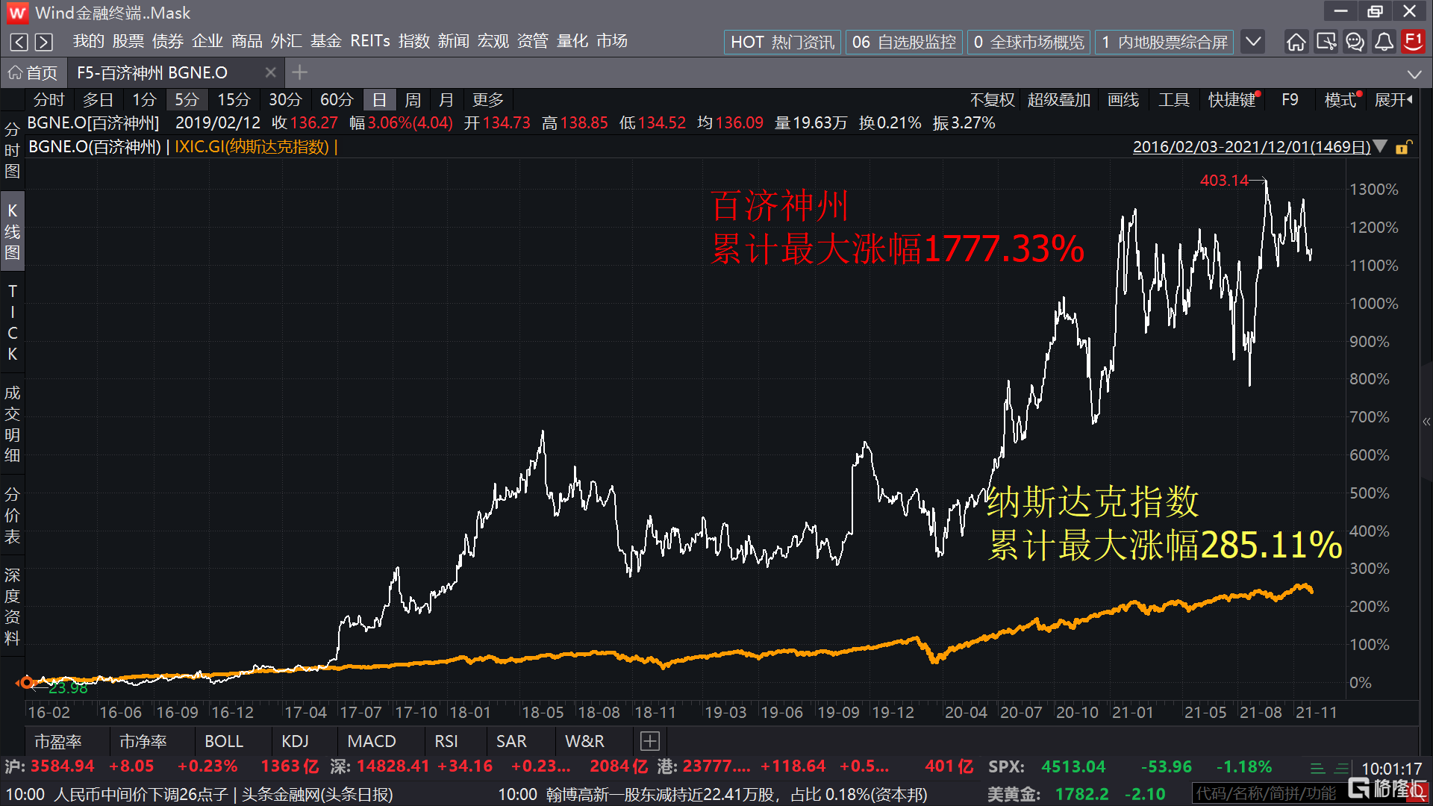
Task: Open the 热门资讯 HOT button
Action: [x=782, y=42]
